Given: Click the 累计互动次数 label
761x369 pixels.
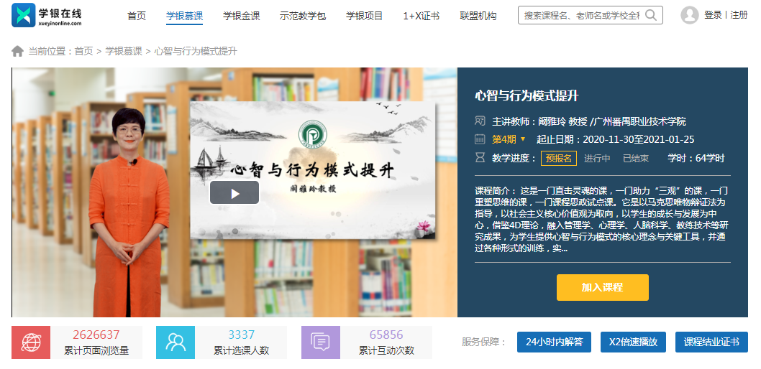Looking at the screenshot, I should (386, 350).
